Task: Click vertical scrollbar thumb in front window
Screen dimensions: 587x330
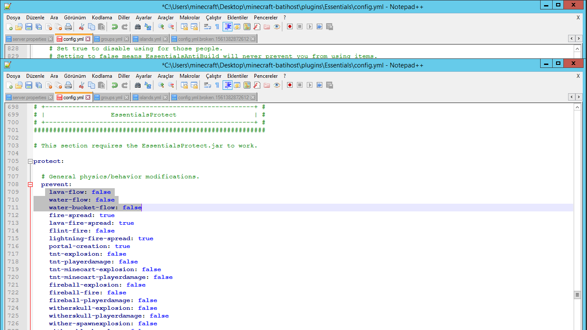Action: 577,295
